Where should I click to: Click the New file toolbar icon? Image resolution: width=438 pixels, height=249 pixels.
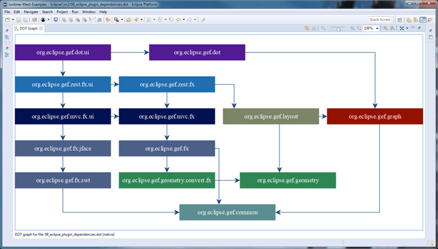7,19
